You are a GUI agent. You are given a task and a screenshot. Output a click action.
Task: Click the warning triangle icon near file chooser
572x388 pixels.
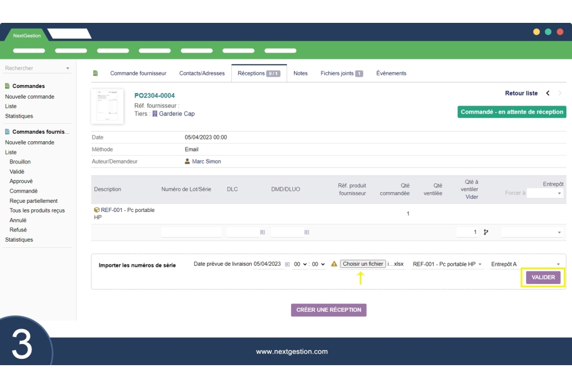pos(334,264)
